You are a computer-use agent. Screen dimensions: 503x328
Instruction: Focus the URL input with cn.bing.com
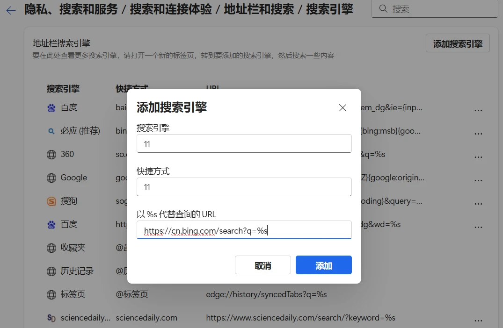pyautogui.click(x=244, y=230)
